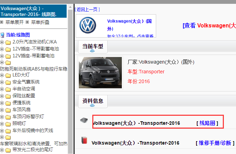This screenshot has height=154, width=236.
Task: Expand the 2.0升汽油发动机CJKA tree node
Action: (x=2, y=42)
